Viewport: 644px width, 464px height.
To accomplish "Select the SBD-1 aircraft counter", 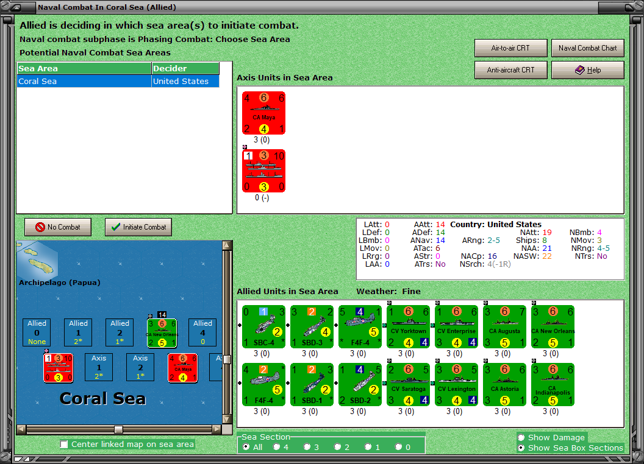I will coord(312,384).
